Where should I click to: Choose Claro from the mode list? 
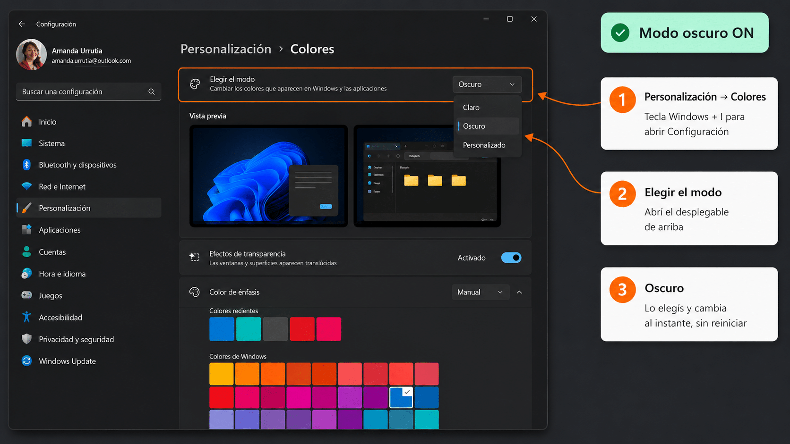[488, 107]
